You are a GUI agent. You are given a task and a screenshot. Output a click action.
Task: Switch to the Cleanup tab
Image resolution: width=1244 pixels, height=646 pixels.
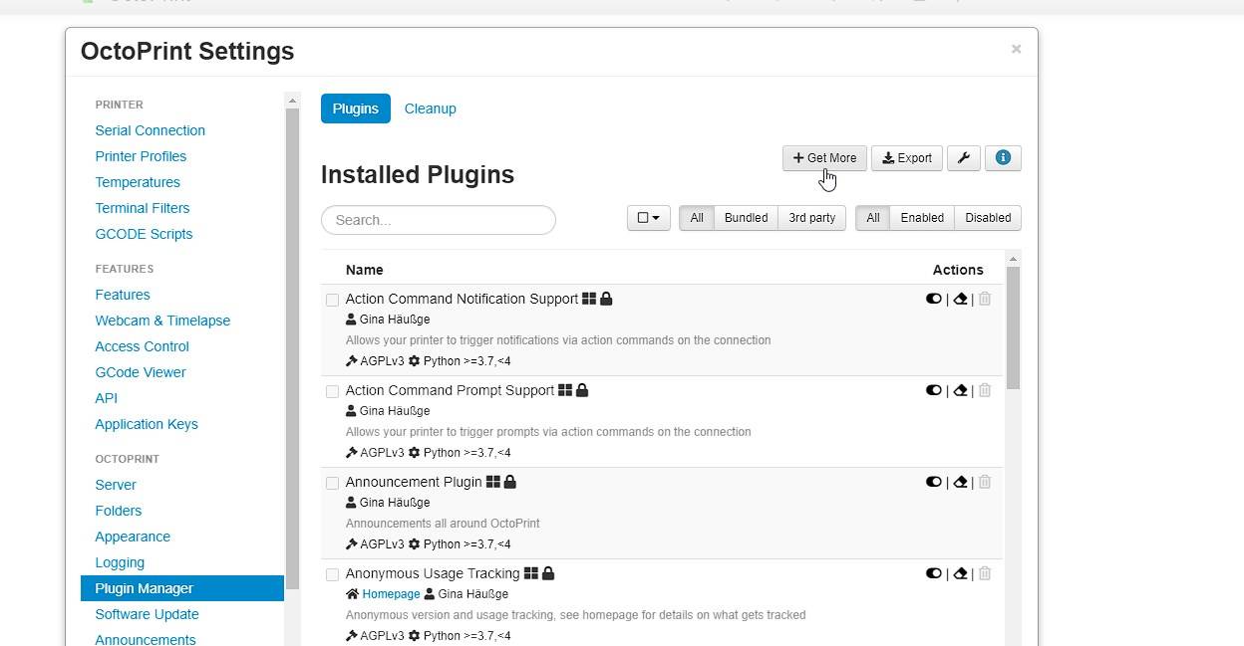[430, 108]
